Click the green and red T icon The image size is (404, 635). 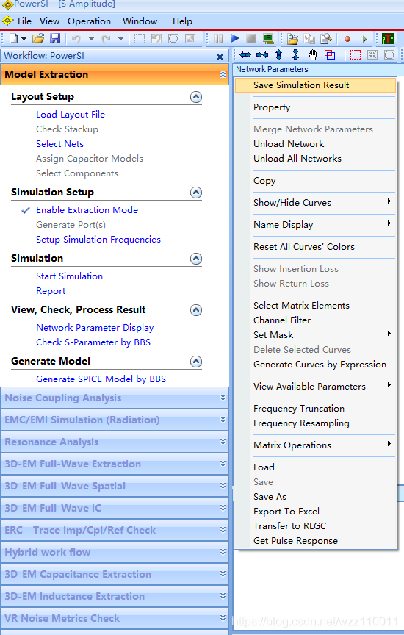coord(388,39)
